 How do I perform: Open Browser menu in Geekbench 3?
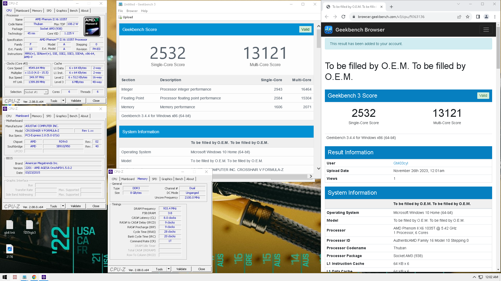click(x=132, y=11)
